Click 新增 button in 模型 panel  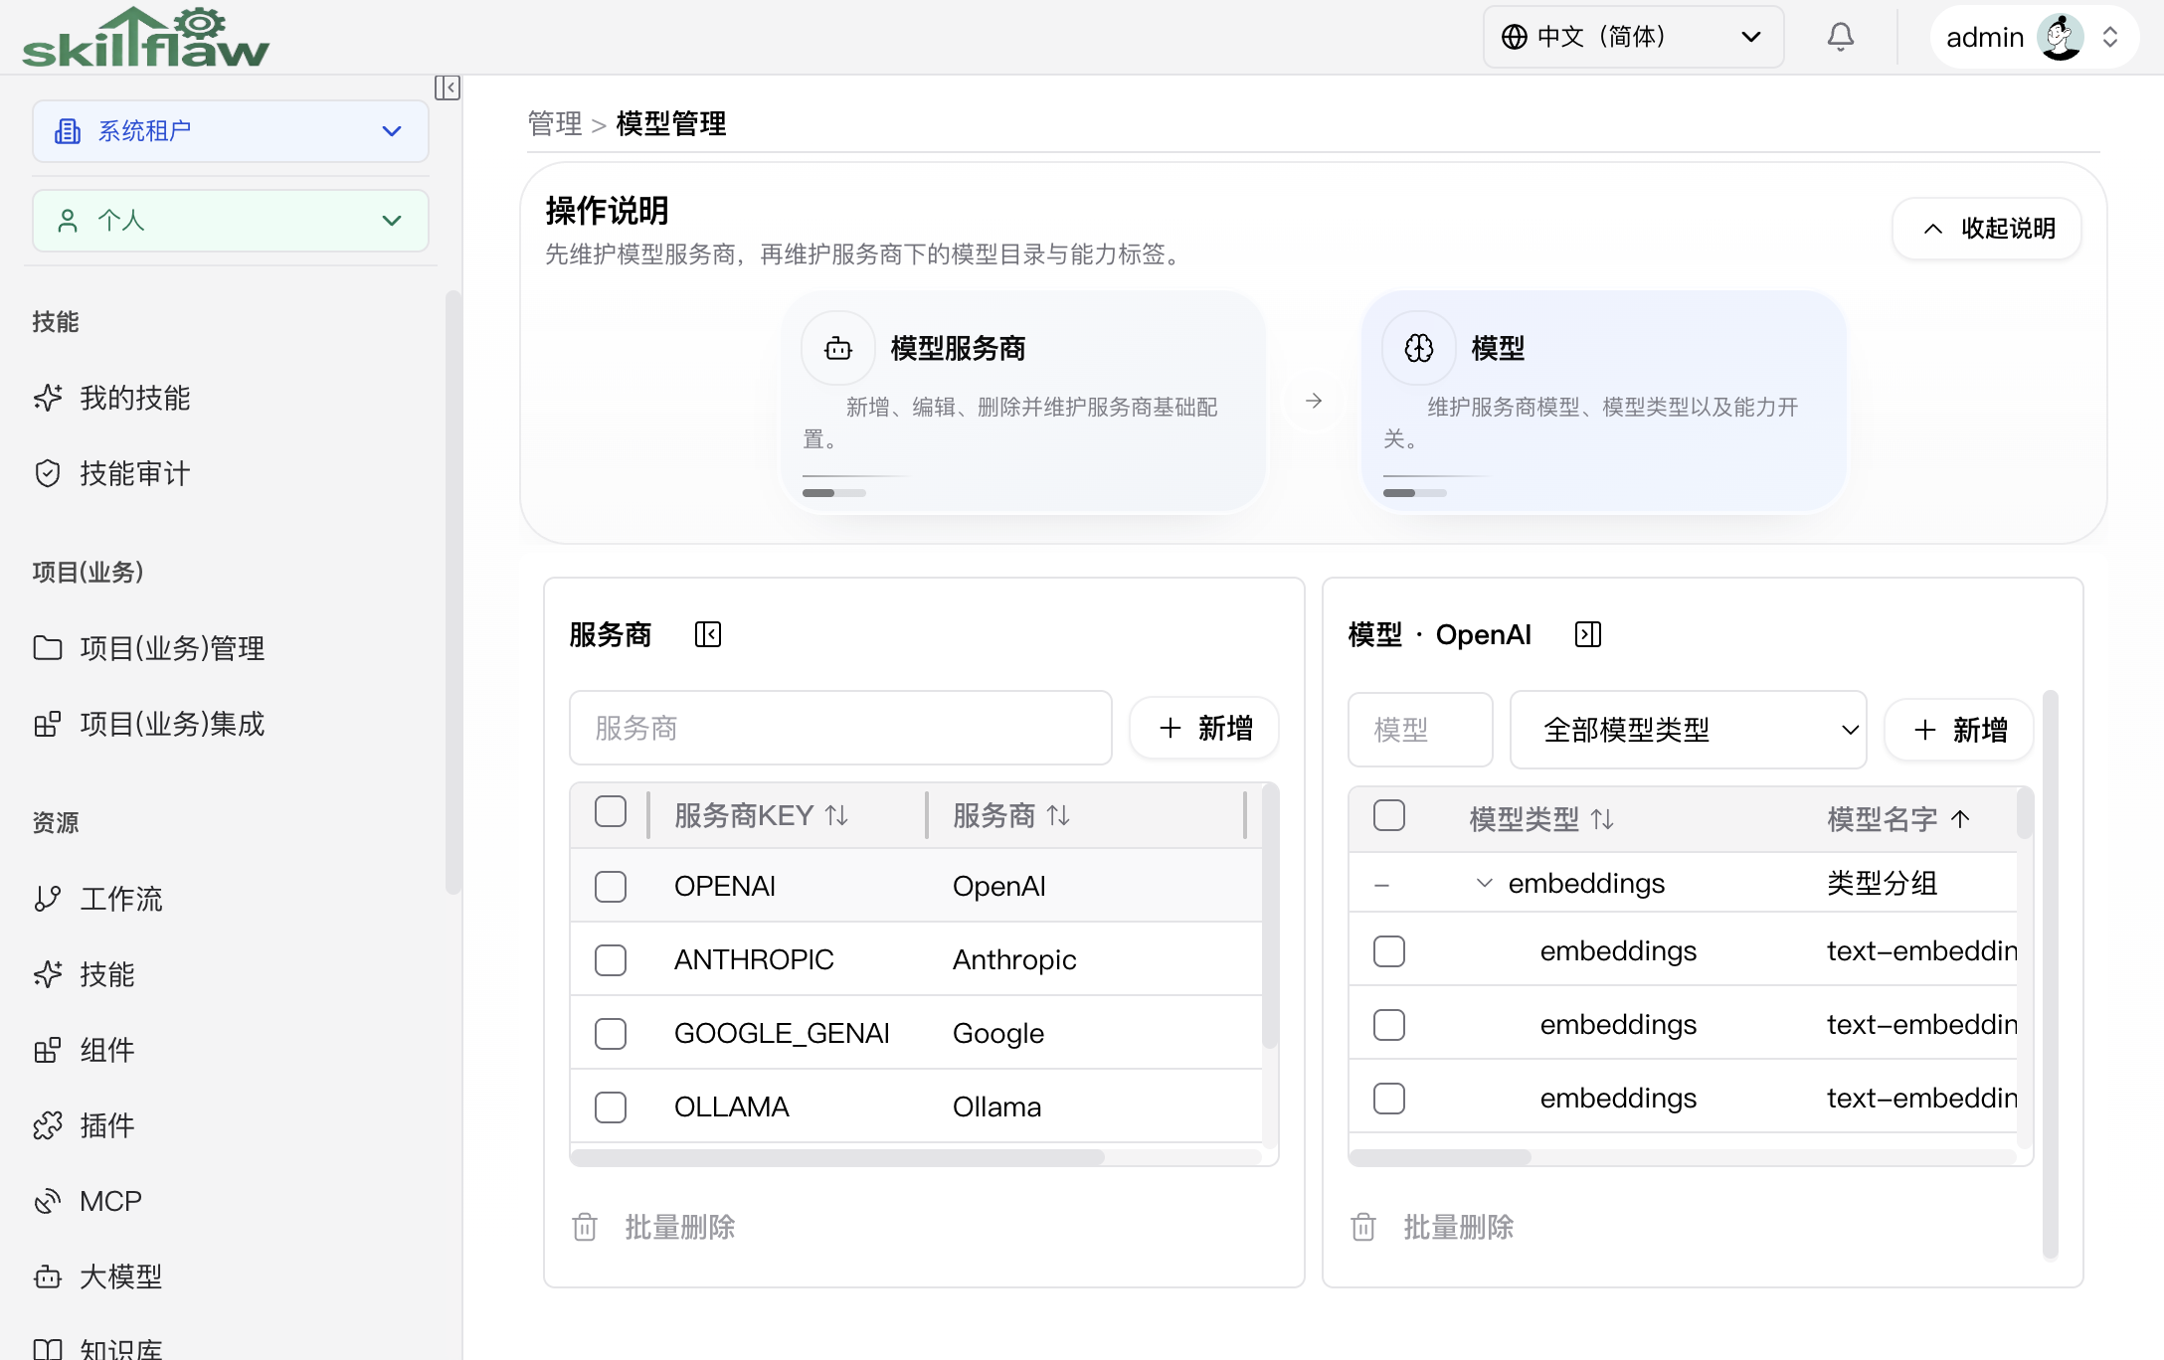[x=1959, y=730]
